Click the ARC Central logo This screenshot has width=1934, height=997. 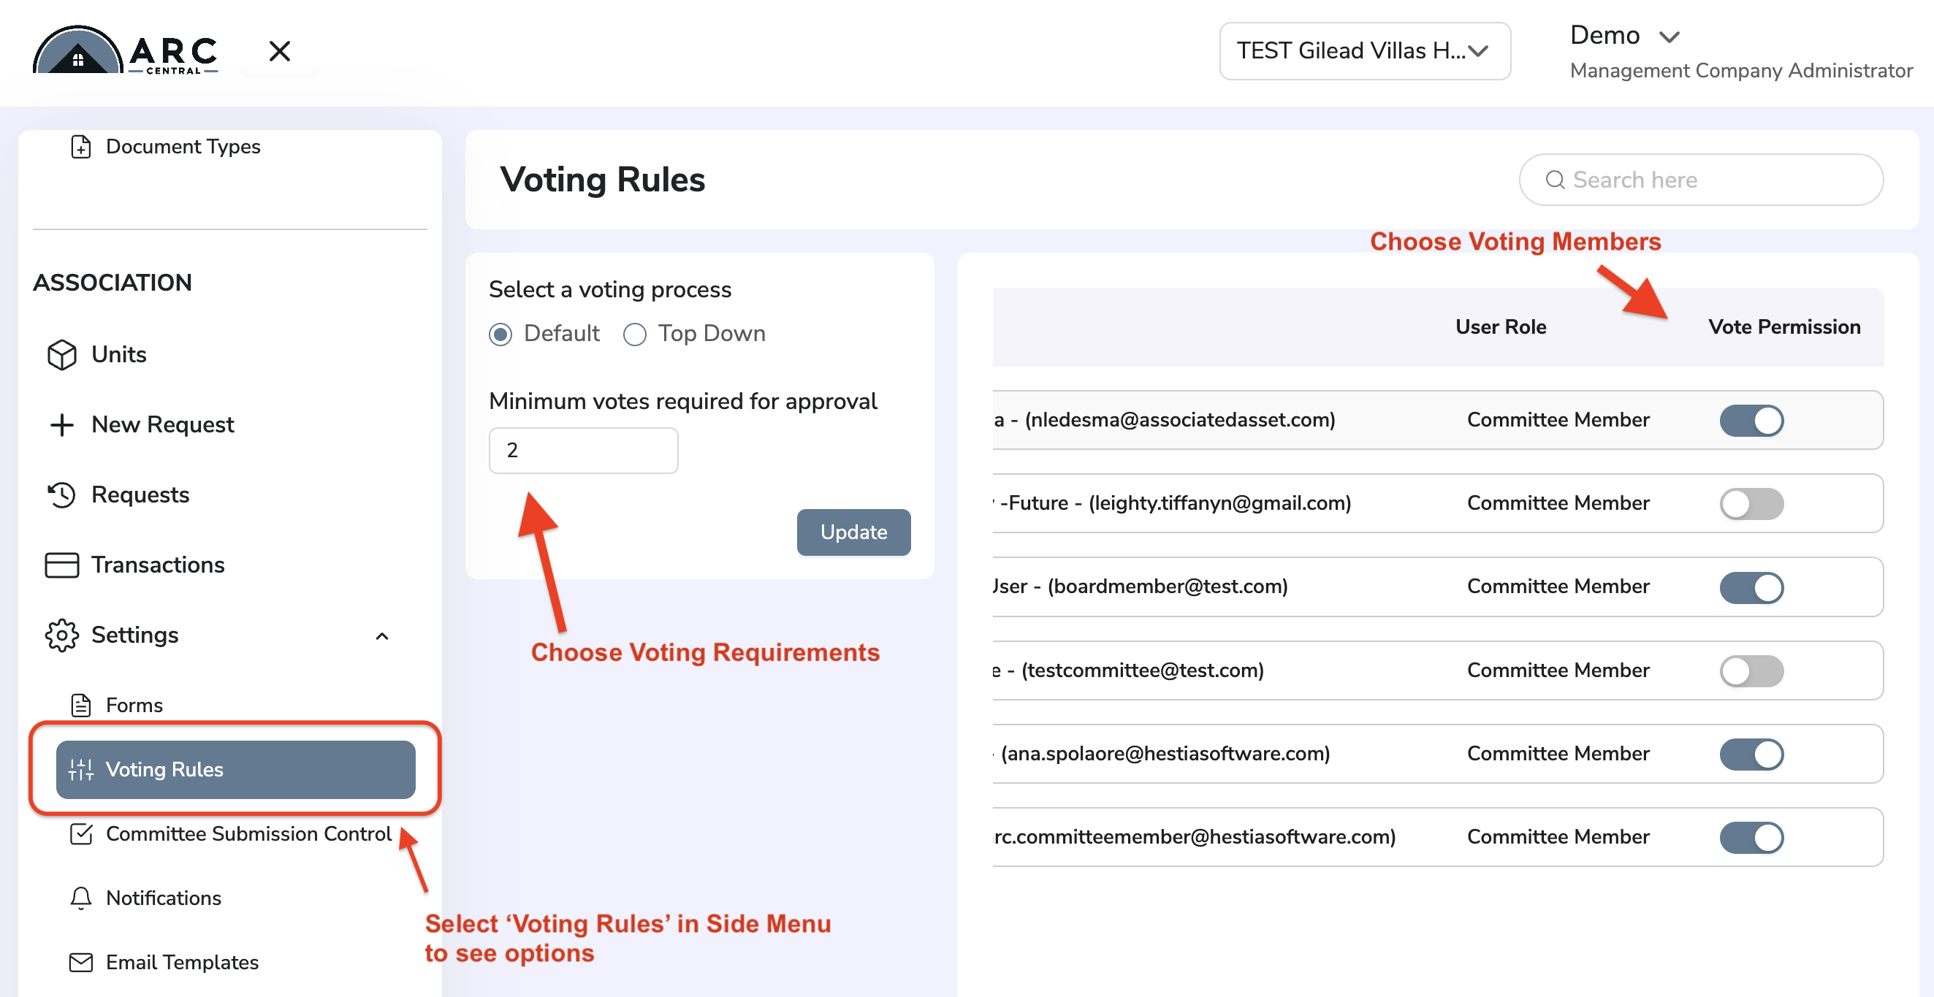[x=126, y=50]
